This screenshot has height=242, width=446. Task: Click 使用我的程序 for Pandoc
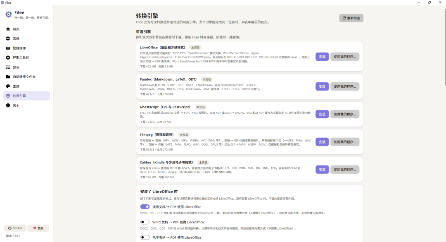pos(345,86)
